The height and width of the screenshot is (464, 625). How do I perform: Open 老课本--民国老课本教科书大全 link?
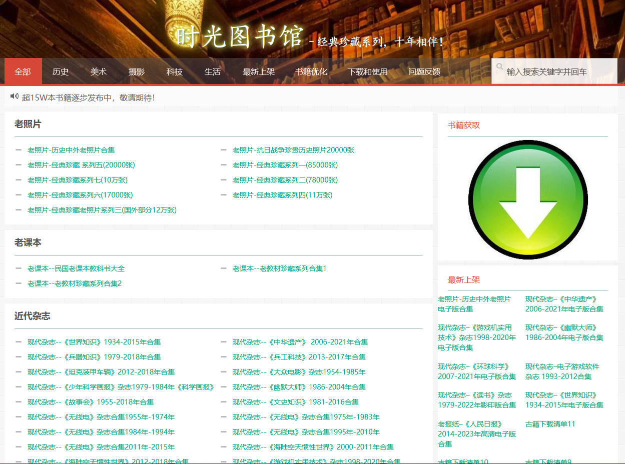[x=76, y=268]
